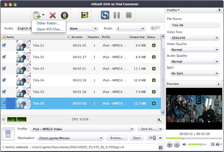Screen dimensions: 224x152
Task: Open the Audio Quality dropdown
Action: point(195,62)
